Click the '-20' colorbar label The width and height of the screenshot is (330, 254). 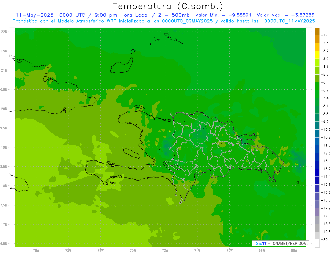[324, 240]
